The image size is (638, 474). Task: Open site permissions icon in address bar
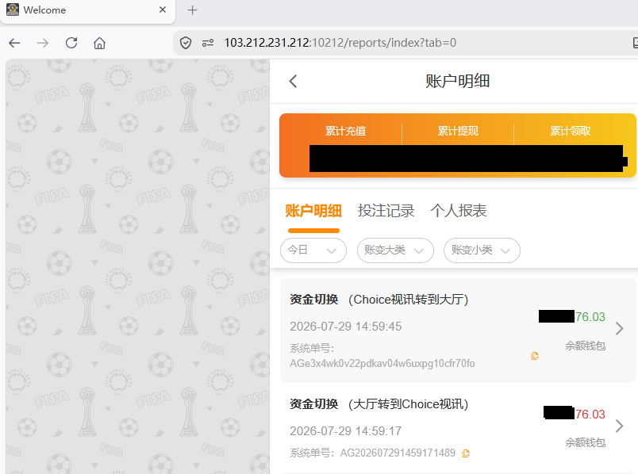point(208,43)
